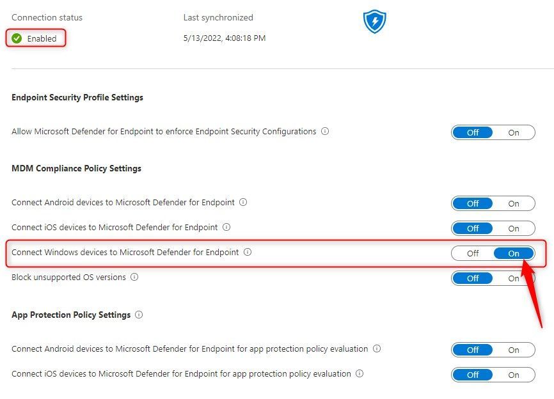Click the MDM Compliance Policy Settings heading

tap(76, 168)
